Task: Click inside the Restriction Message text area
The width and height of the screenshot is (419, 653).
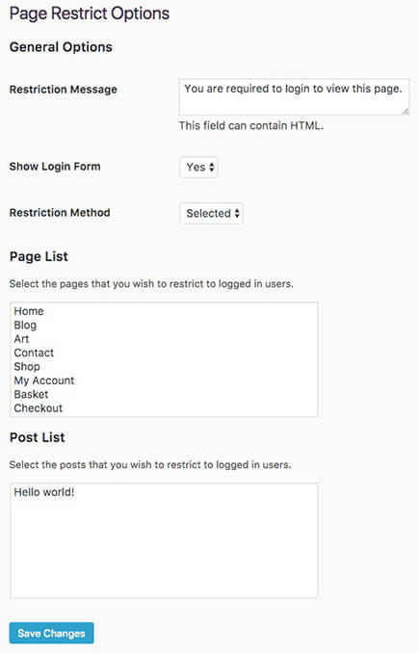Action: pyautogui.click(x=294, y=97)
